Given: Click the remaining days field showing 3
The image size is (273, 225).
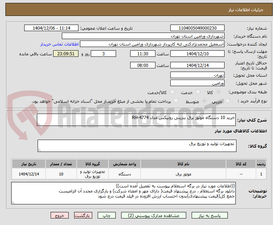Looking at the screenshot, I should tap(103, 54).
